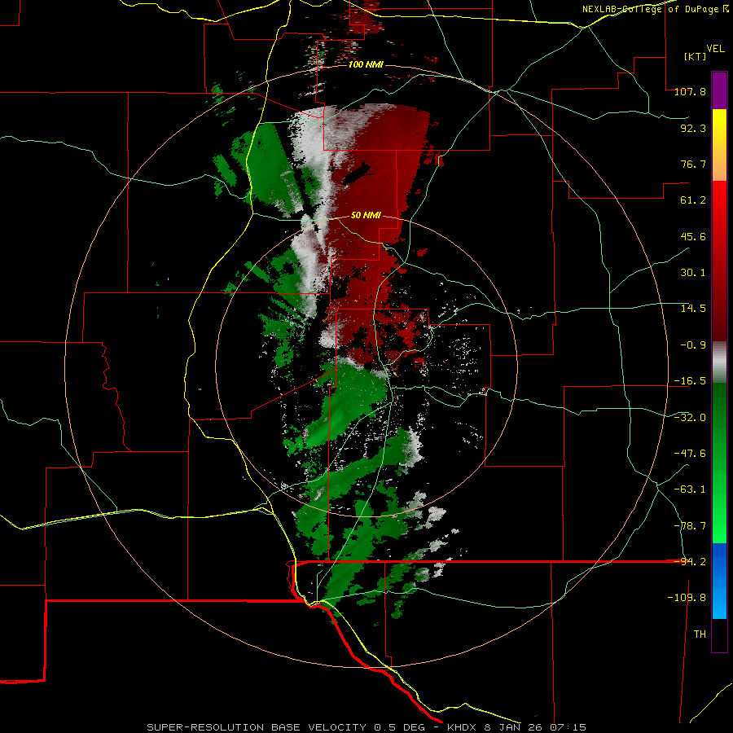Click the VEL label above the color scale
Viewport: 733px width, 733px height.
(x=715, y=49)
